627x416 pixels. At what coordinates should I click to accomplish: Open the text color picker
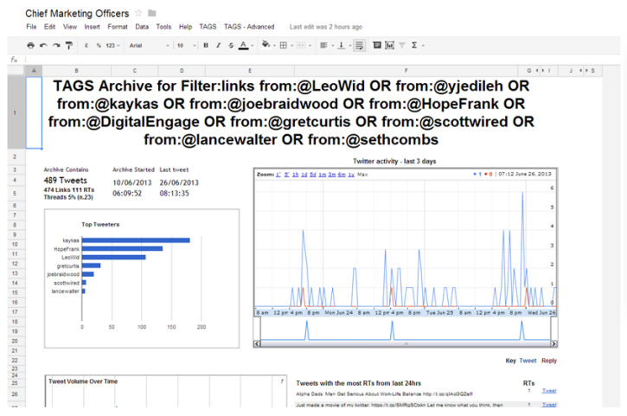pos(243,45)
